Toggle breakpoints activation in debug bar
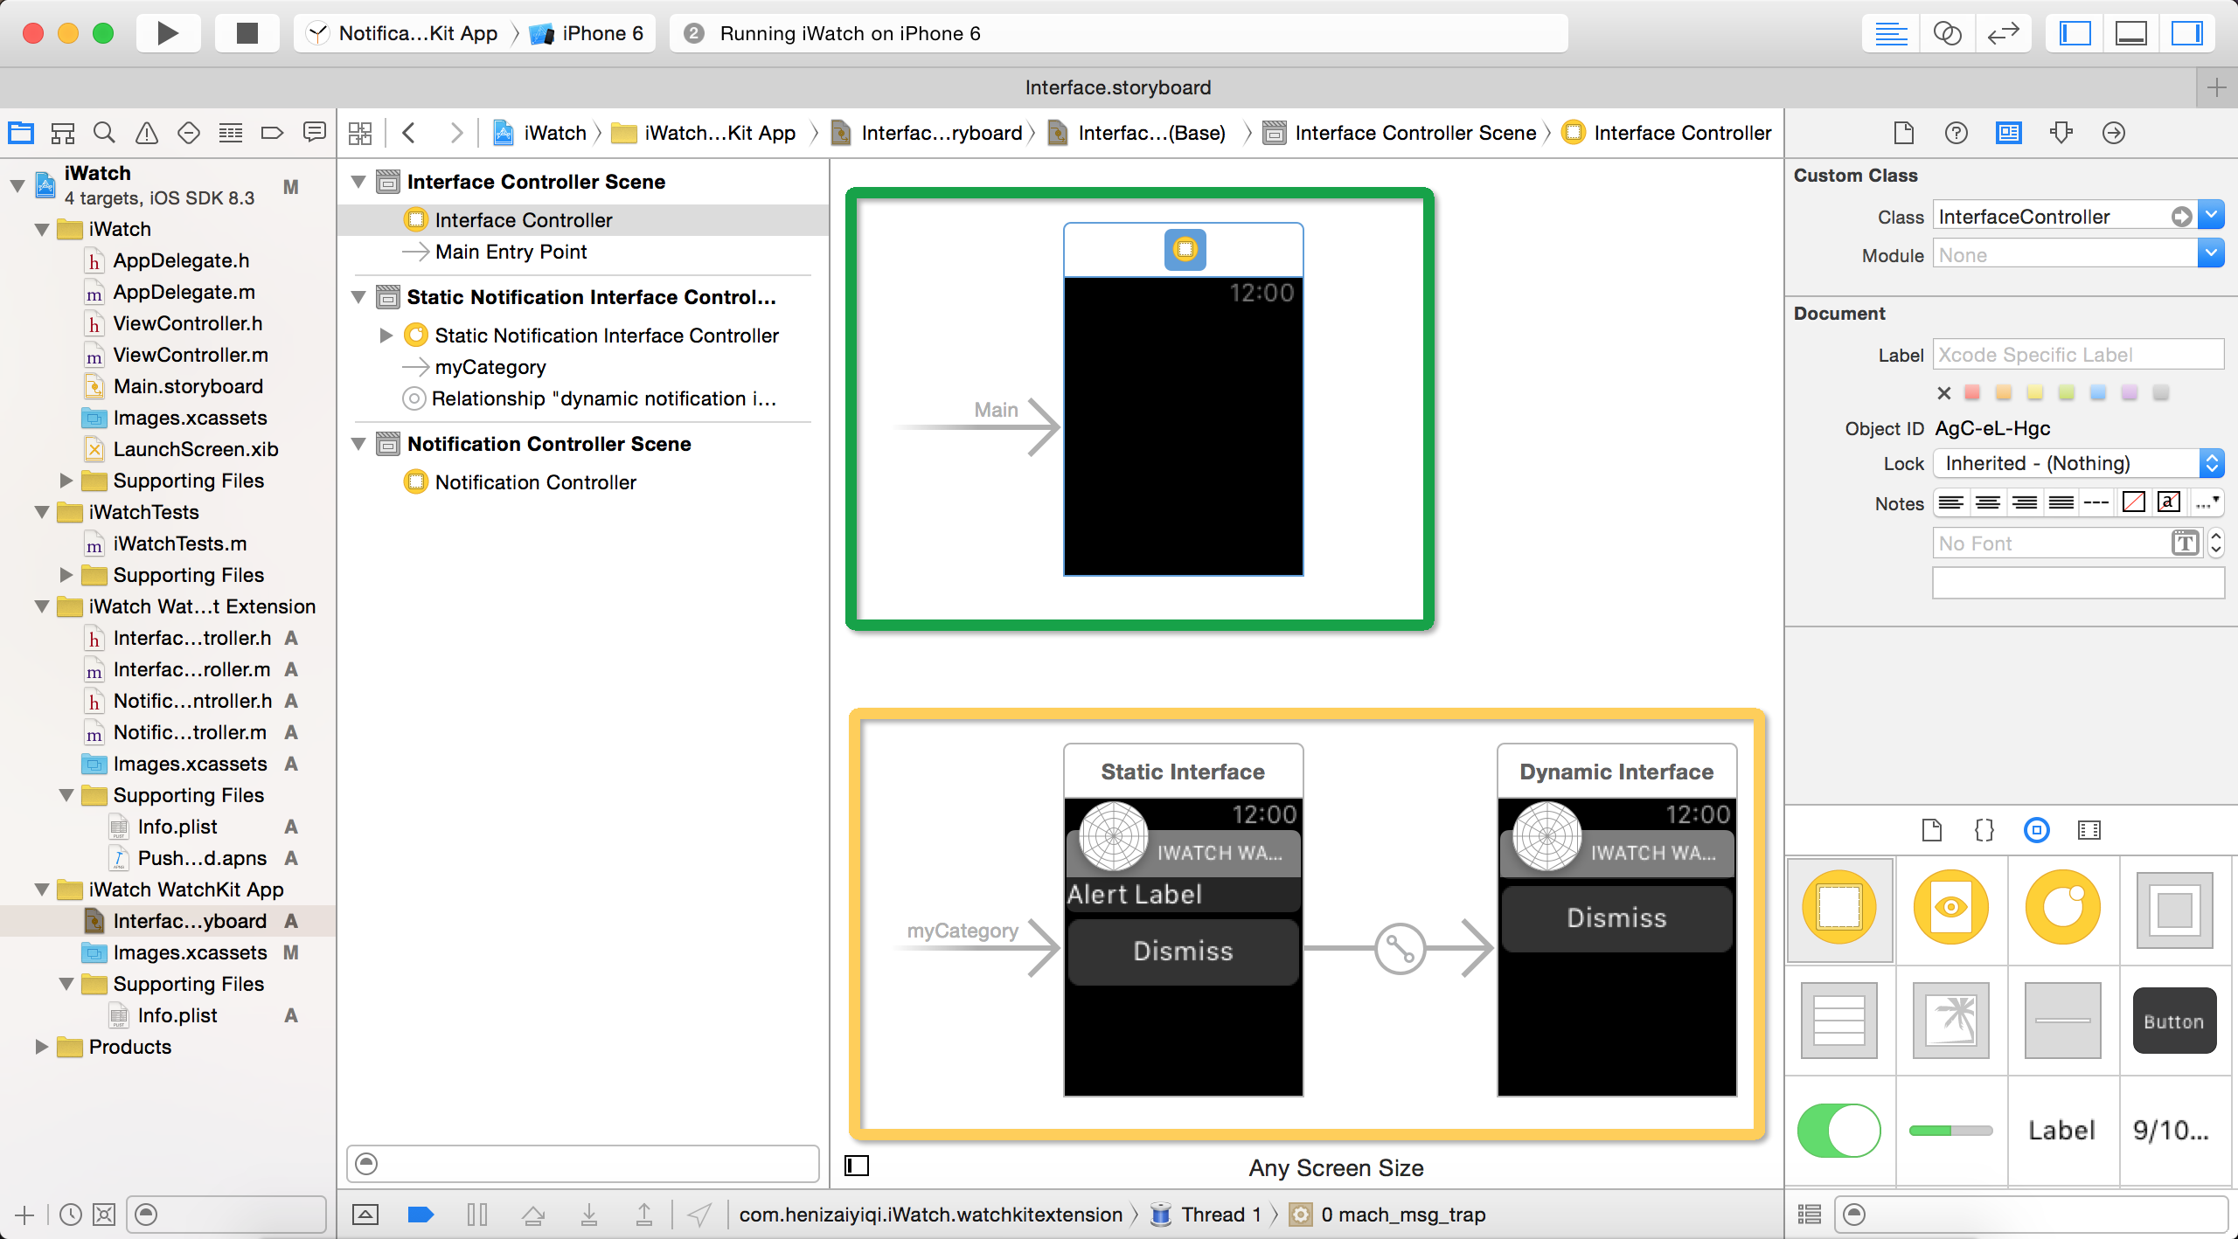The image size is (2238, 1239). tap(420, 1215)
